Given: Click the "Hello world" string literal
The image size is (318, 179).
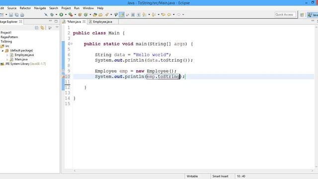Looking at the screenshot, I should pyautogui.click(x=151, y=55).
